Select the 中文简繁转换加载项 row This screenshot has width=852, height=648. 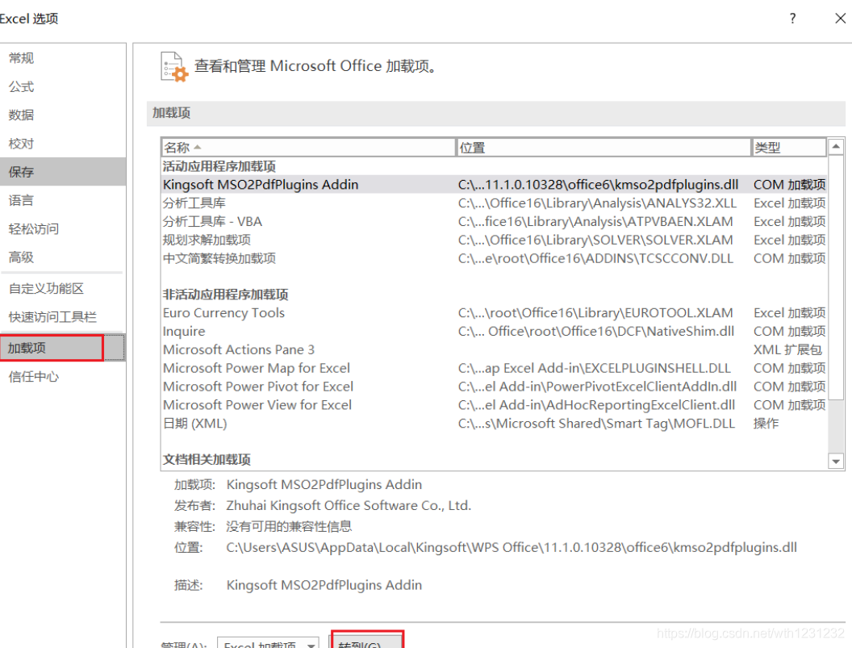[495, 259]
